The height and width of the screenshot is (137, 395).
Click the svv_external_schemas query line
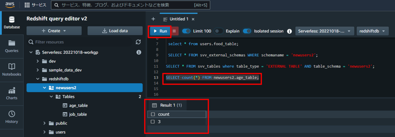click(243, 55)
